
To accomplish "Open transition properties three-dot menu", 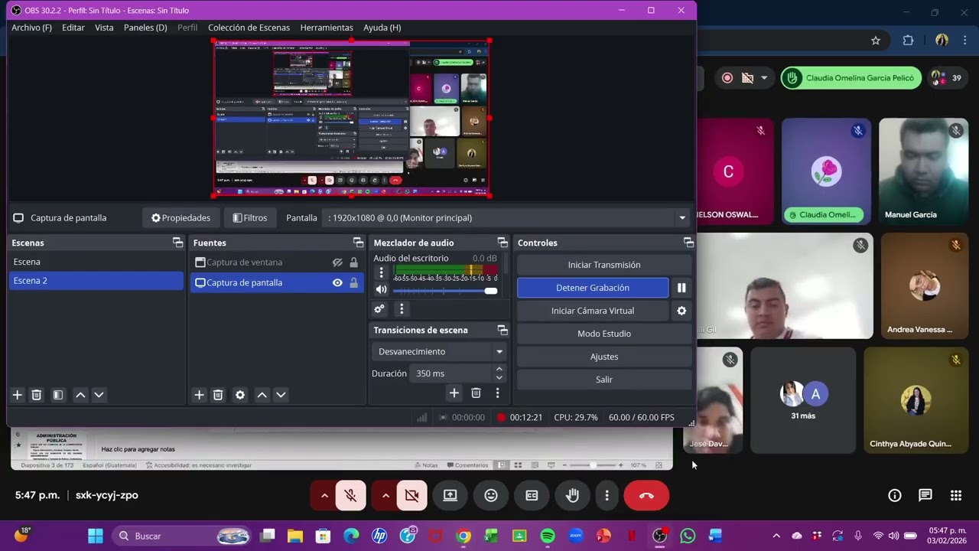I will 497,393.
